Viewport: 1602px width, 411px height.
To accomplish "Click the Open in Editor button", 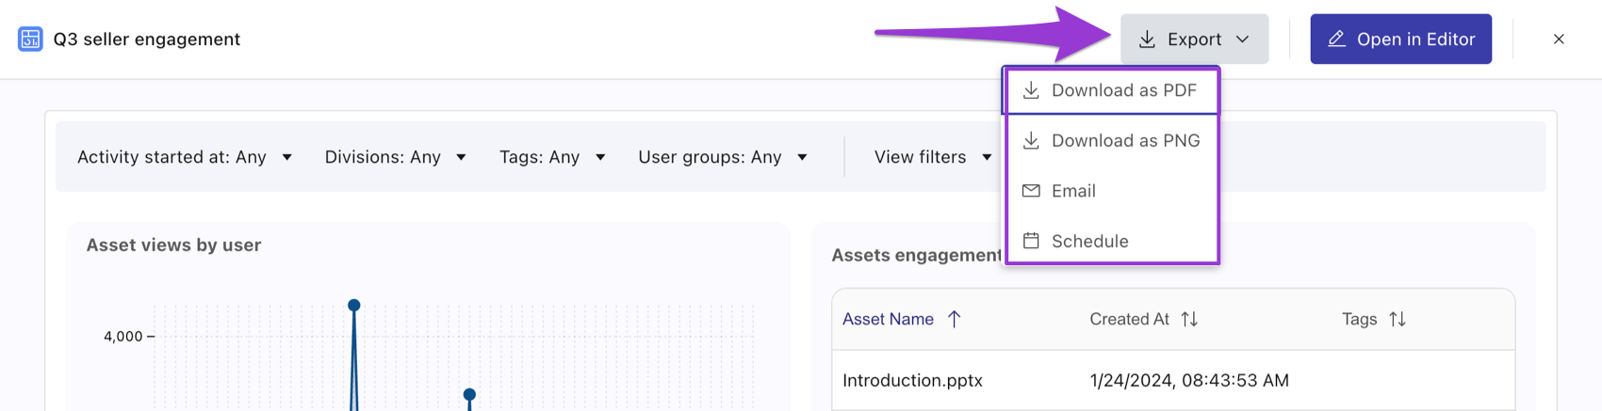I will tap(1400, 39).
